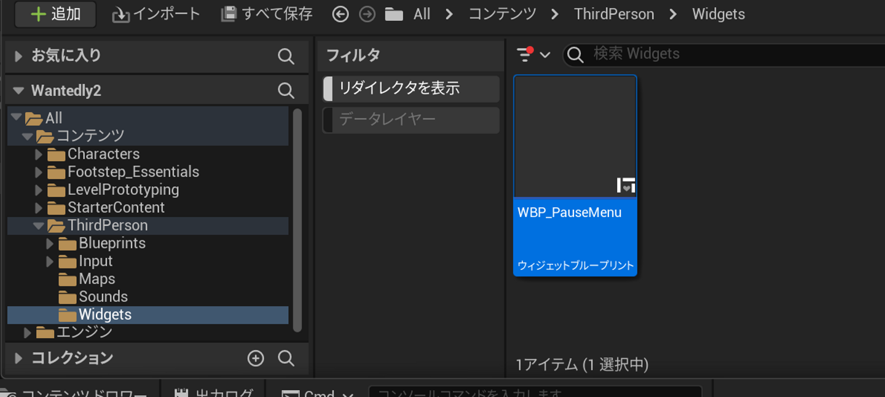Select the All folder in tree
This screenshot has height=397, width=885.
click(x=147, y=117)
